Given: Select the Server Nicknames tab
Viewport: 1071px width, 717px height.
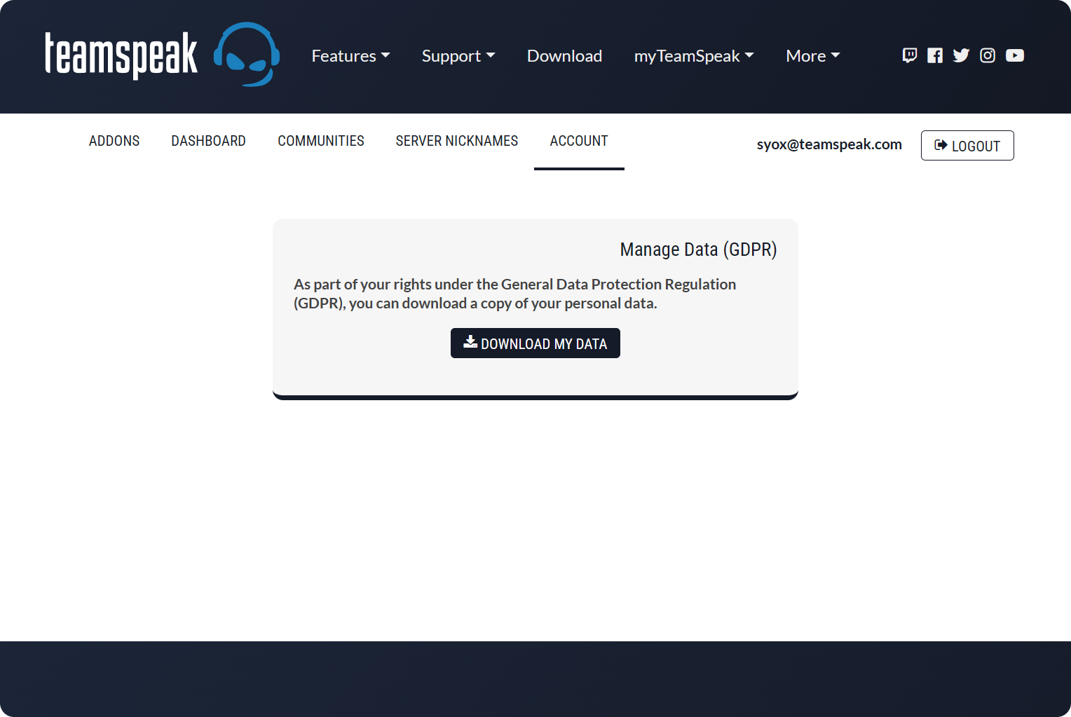Looking at the screenshot, I should click(457, 141).
